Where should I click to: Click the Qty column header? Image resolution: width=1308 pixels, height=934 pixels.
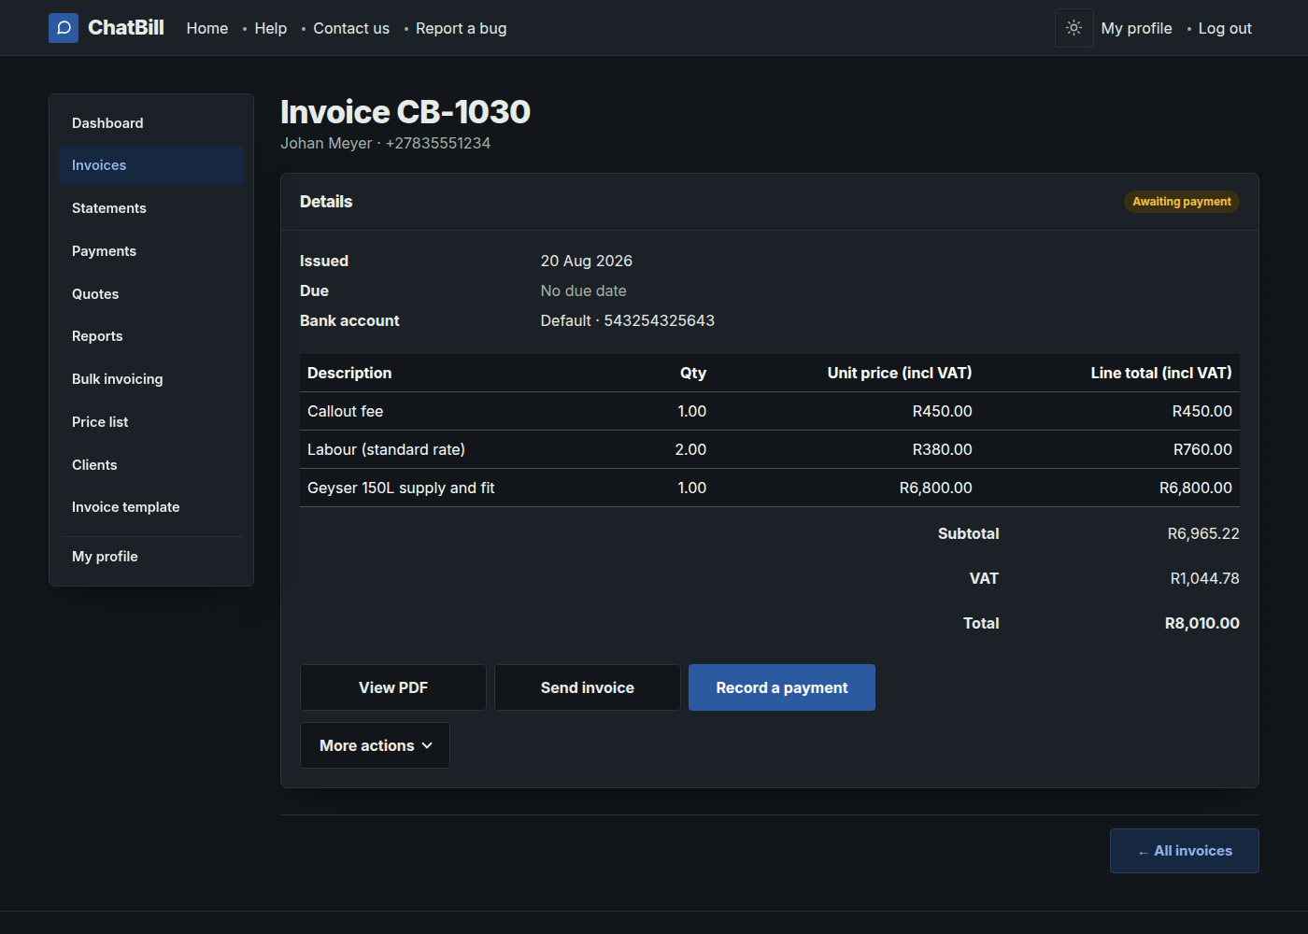tap(693, 373)
